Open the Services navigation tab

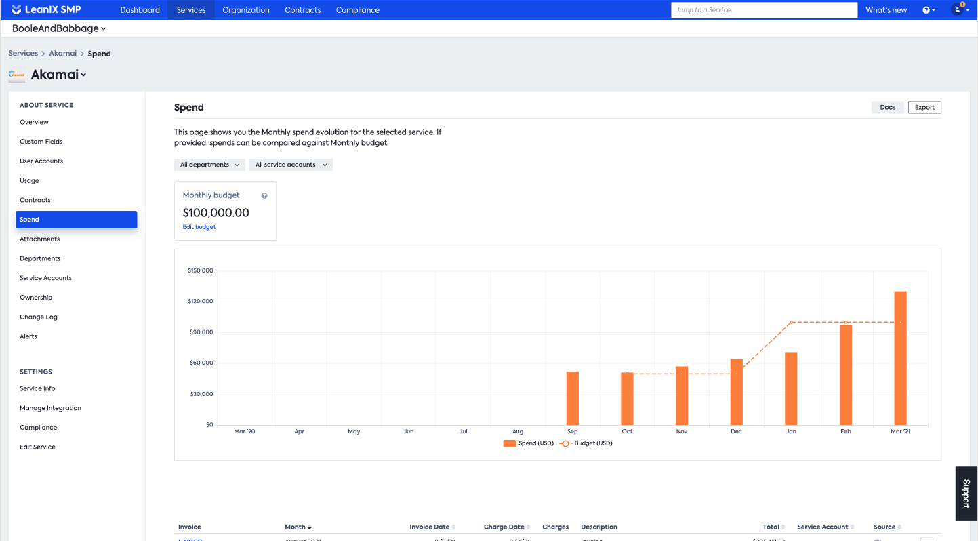pyautogui.click(x=191, y=10)
